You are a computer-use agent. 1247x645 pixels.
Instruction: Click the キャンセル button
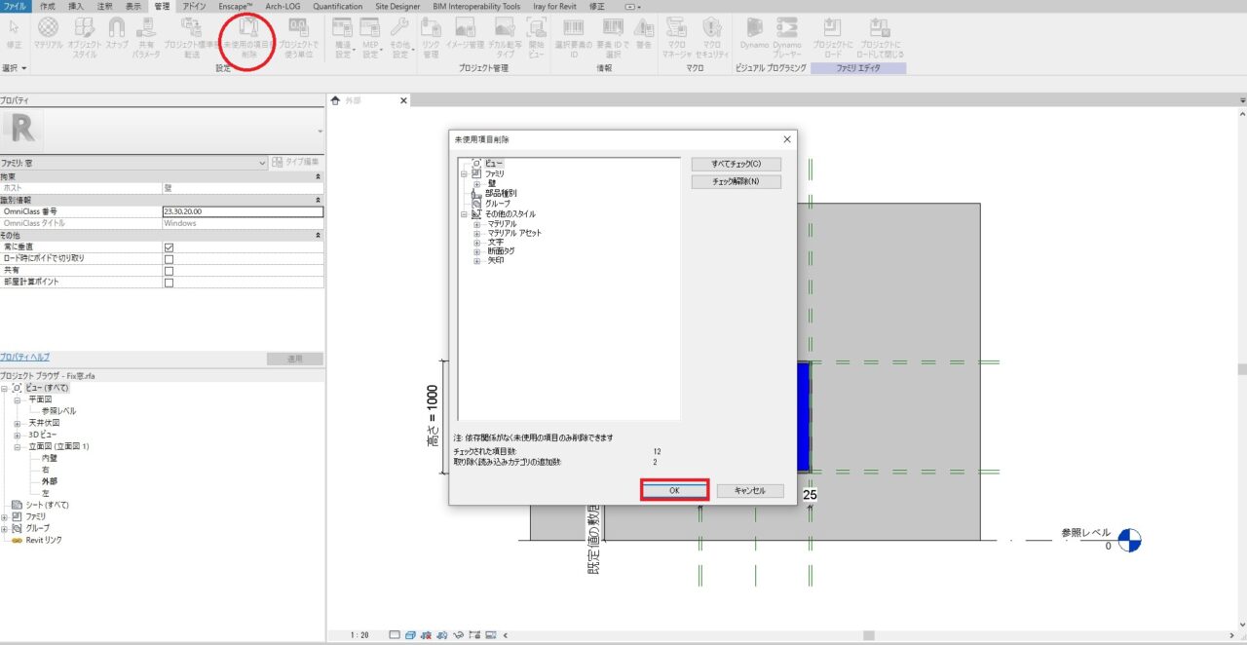tap(750, 491)
